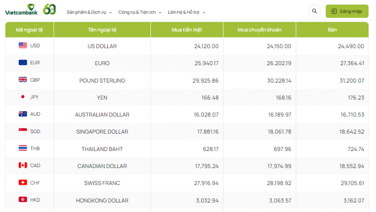The width and height of the screenshot is (376, 212).
Task: Open Công cụ & Tiện ích menu
Action: (137, 12)
